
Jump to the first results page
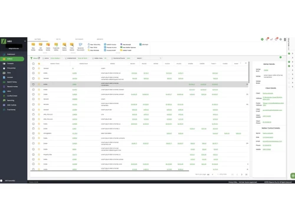[x=232, y=174]
